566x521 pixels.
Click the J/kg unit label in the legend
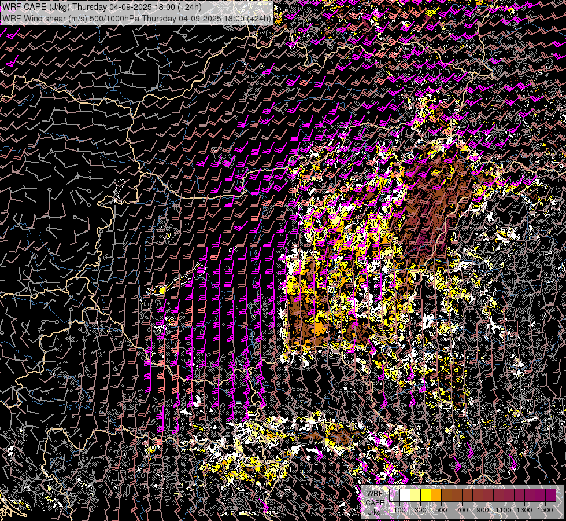pyautogui.click(x=375, y=512)
